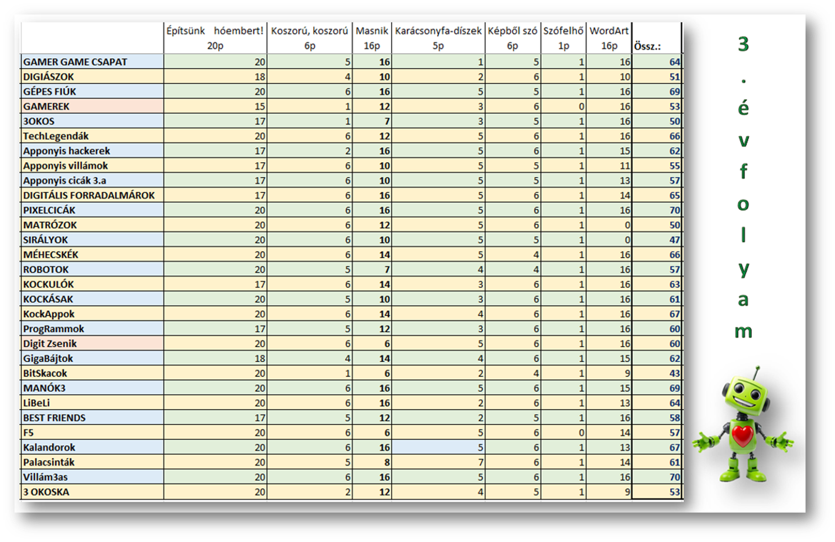Image resolution: width=835 pixels, height=542 pixels.
Task: Select the 'WordArt 16p' column header
Action: pyautogui.click(x=609, y=38)
